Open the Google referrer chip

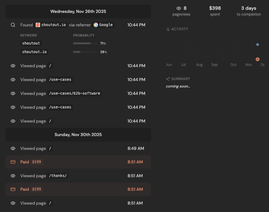[x=104, y=25]
